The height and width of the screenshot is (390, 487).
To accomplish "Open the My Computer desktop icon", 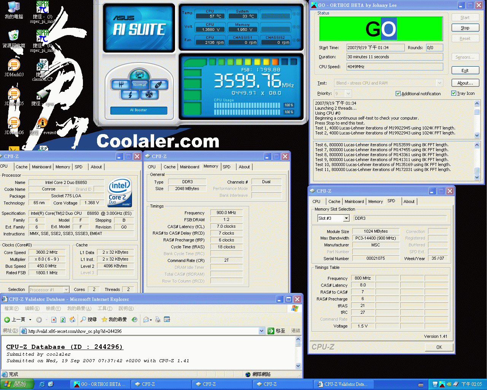I will click(x=14, y=10).
